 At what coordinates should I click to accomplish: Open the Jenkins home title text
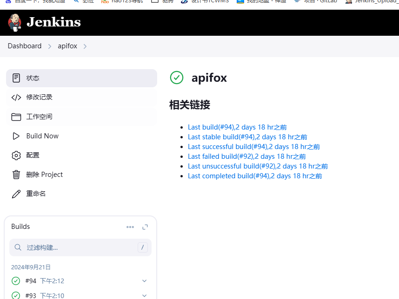click(53, 22)
